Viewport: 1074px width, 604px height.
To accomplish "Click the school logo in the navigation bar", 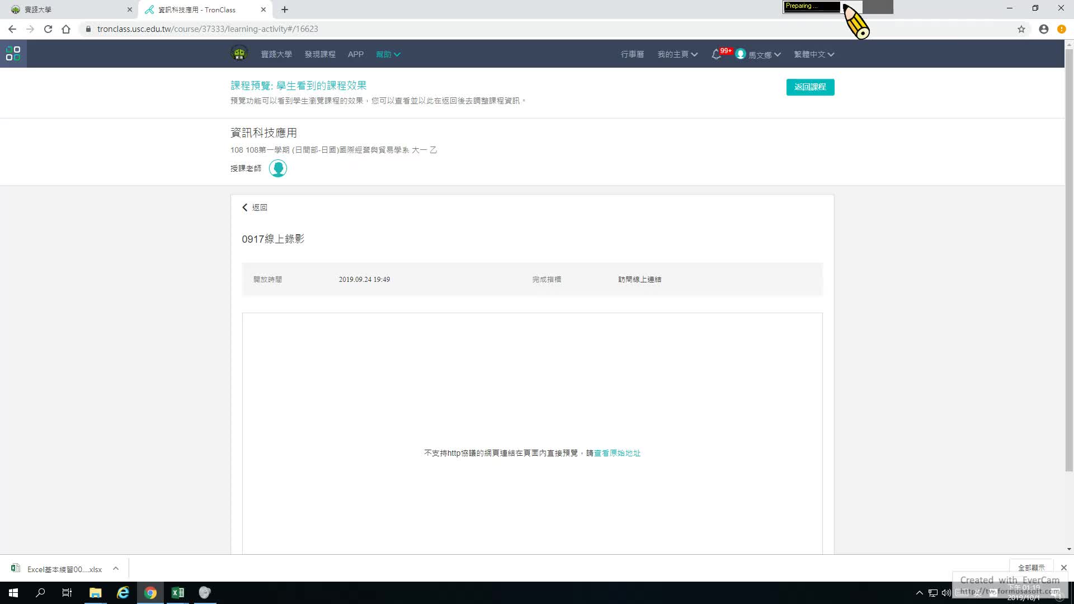I will tap(239, 54).
